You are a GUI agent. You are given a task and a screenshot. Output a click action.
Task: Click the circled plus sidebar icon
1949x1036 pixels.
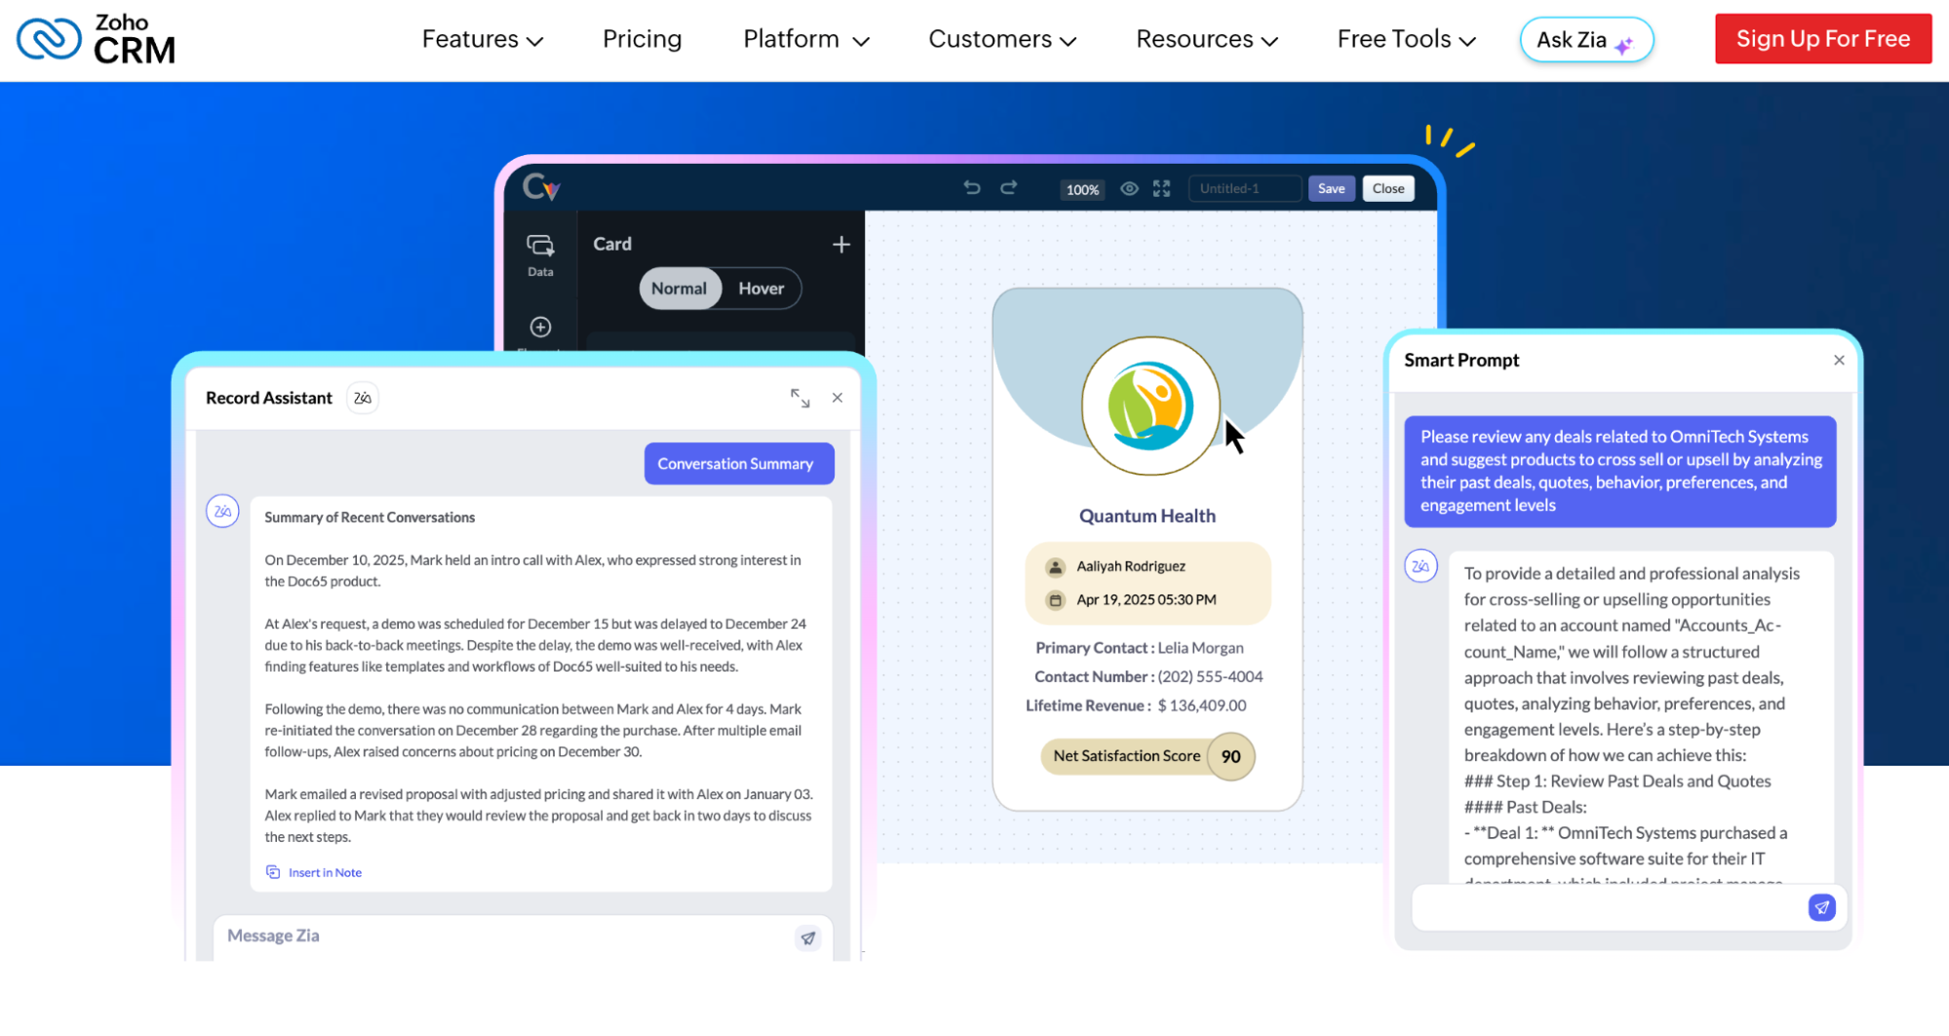[540, 326]
